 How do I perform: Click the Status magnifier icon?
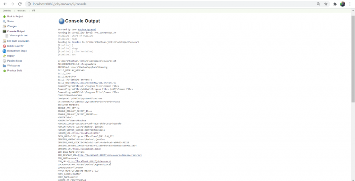4,21
